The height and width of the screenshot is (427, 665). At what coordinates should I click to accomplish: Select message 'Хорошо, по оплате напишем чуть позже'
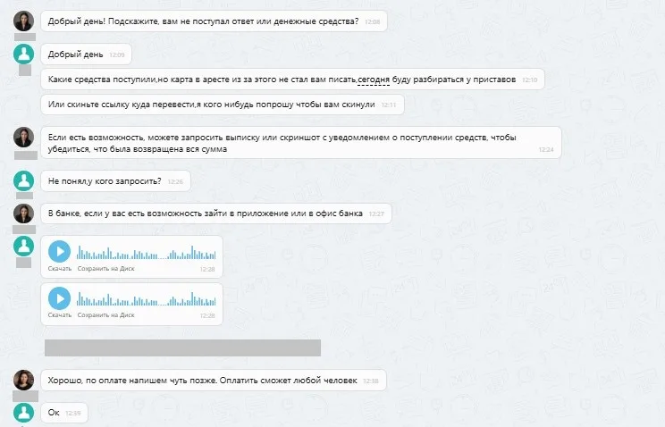point(214,381)
